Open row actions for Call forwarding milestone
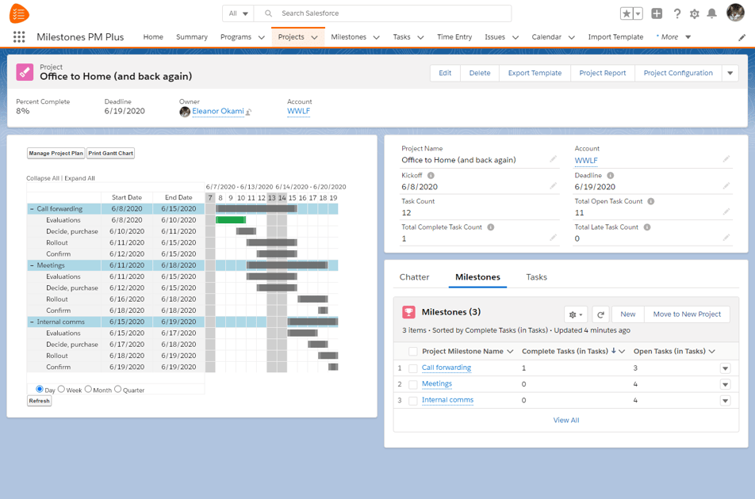The width and height of the screenshot is (755, 499). pyautogui.click(x=725, y=368)
